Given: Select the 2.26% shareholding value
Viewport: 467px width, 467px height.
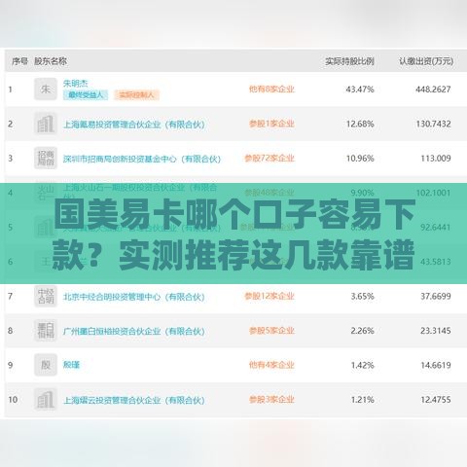Looking at the screenshot, I should (x=362, y=331).
